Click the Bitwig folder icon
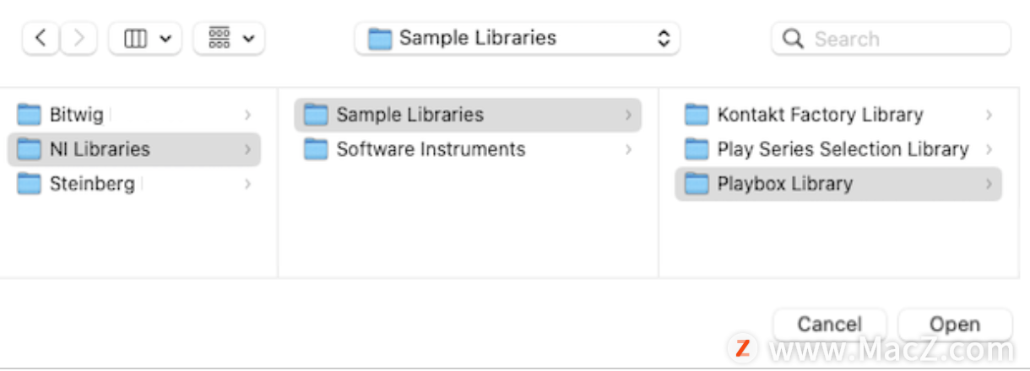 coord(30,114)
